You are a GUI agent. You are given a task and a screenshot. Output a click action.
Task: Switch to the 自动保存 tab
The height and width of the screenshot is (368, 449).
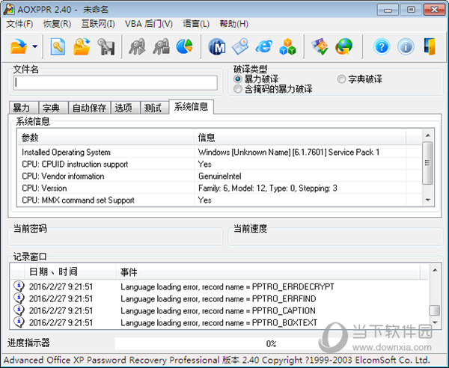89,108
